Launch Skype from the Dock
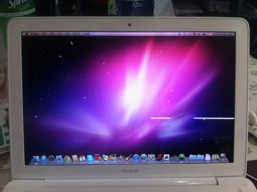The image size is (257, 192). 90,158
